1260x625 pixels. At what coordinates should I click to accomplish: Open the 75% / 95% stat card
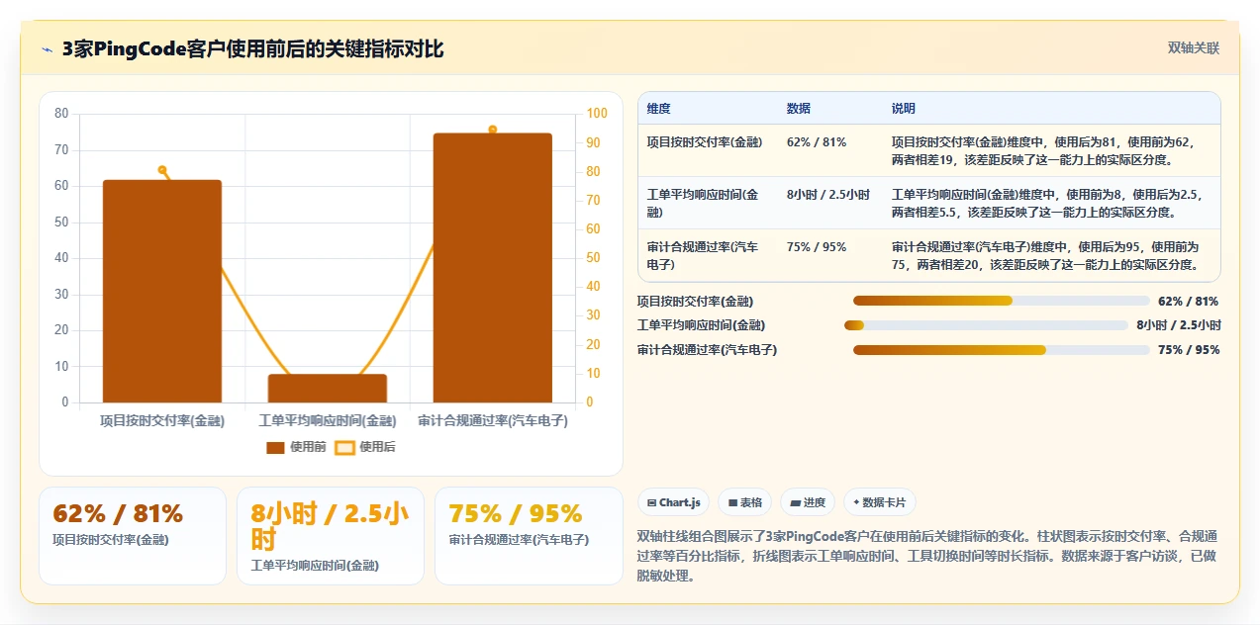(529, 535)
